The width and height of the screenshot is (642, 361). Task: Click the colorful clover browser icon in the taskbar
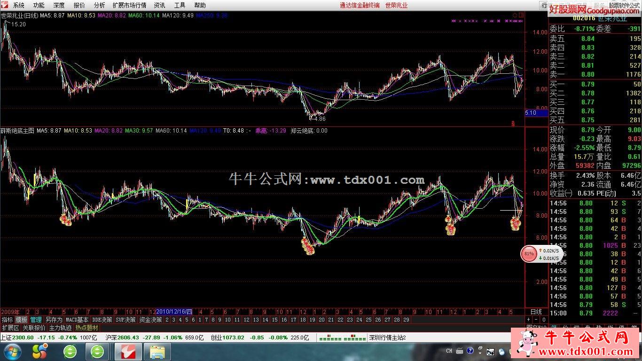[40, 351]
